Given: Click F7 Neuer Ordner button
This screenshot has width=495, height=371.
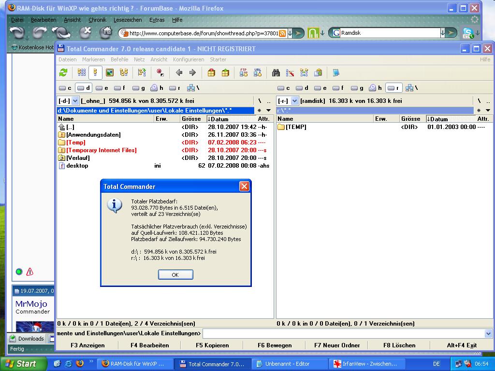Looking at the screenshot, I should tap(337, 345).
